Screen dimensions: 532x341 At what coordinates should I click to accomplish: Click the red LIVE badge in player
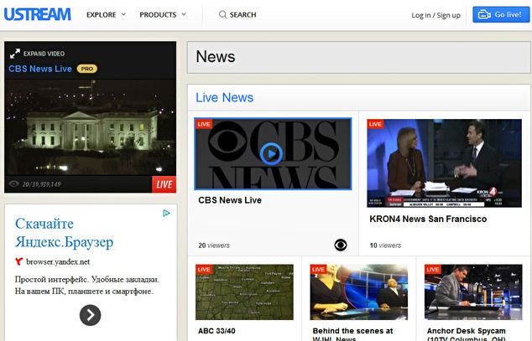point(164,184)
